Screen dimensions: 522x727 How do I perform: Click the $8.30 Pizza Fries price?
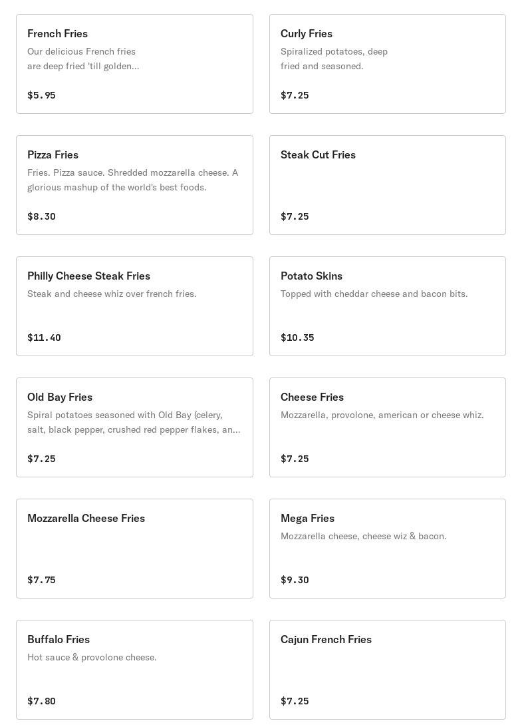click(41, 216)
